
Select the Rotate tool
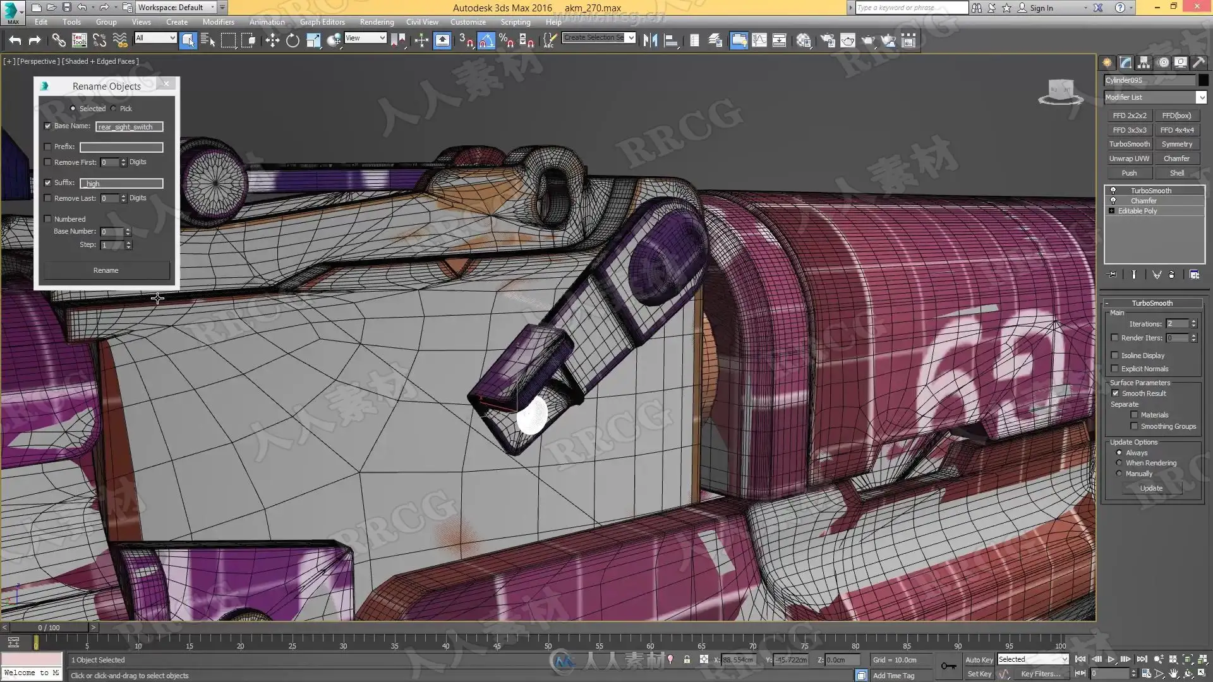click(293, 41)
